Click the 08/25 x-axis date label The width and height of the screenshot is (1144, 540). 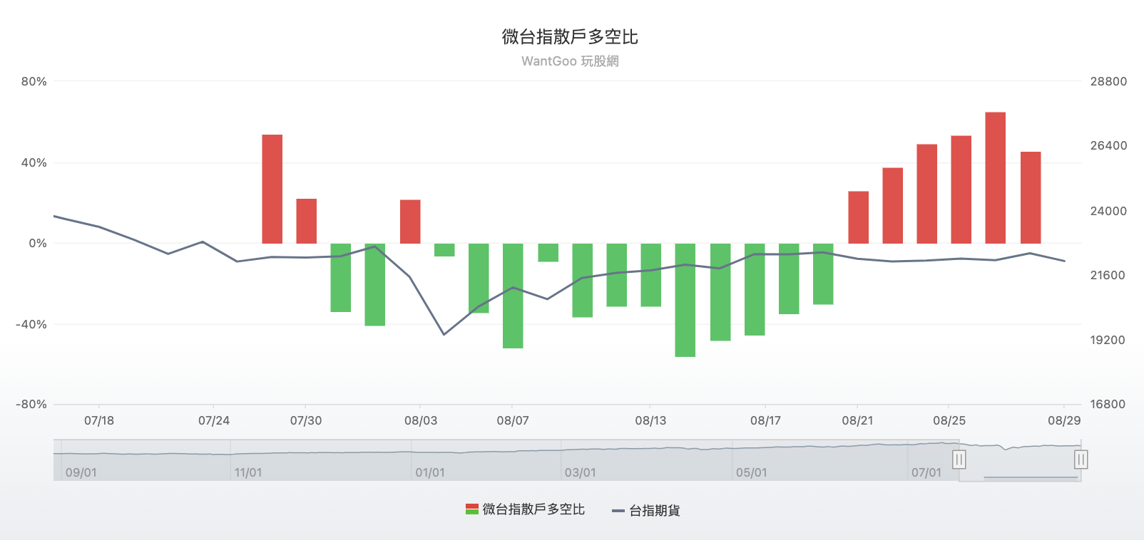click(949, 420)
